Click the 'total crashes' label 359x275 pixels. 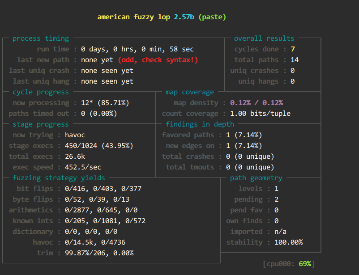pyautogui.click(x=188, y=157)
